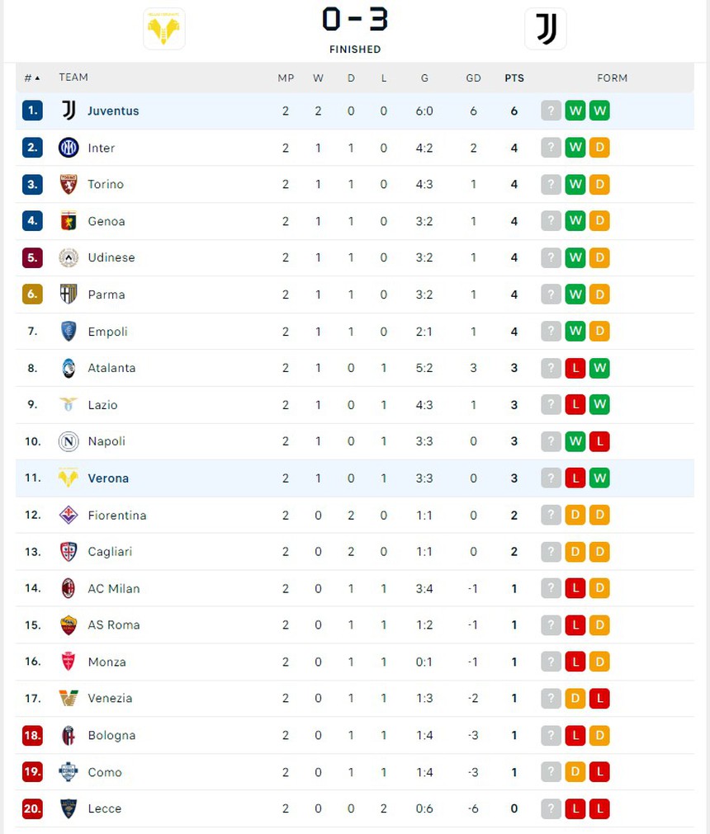Viewport: 710px width, 834px height.
Task: Click the question mark button on the Lecce row
Action: click(x=551, y=809)
